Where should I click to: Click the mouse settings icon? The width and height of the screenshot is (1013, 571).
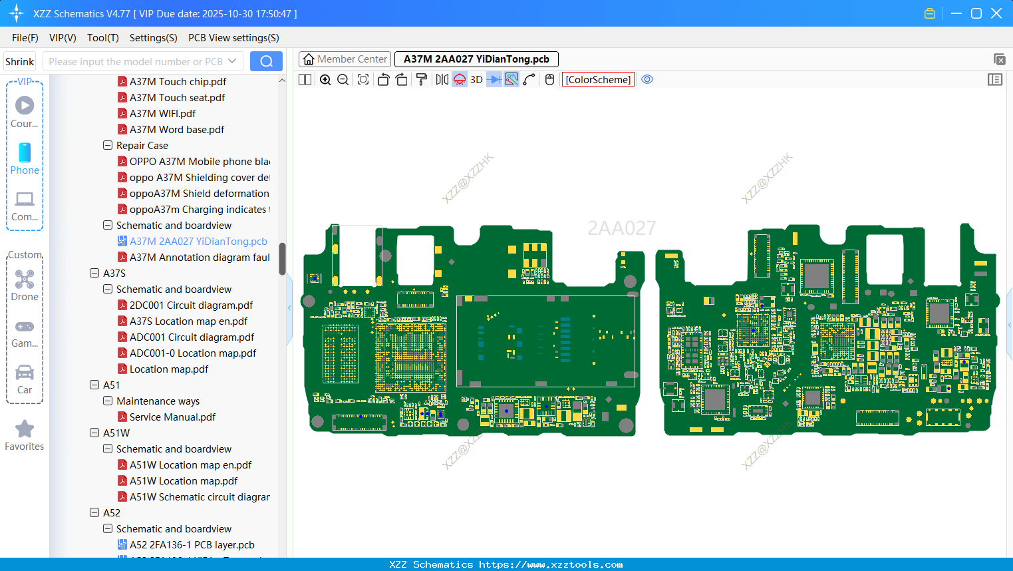(549, 80)
